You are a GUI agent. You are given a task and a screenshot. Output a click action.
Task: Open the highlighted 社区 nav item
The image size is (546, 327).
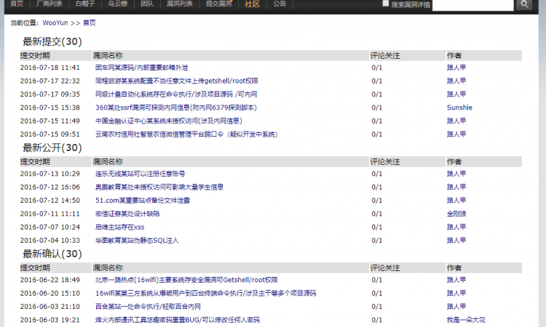[x=252, y=4]
